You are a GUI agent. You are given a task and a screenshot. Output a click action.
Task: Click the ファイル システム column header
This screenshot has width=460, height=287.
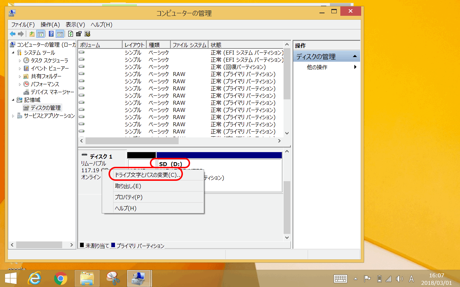pos(189,45)
